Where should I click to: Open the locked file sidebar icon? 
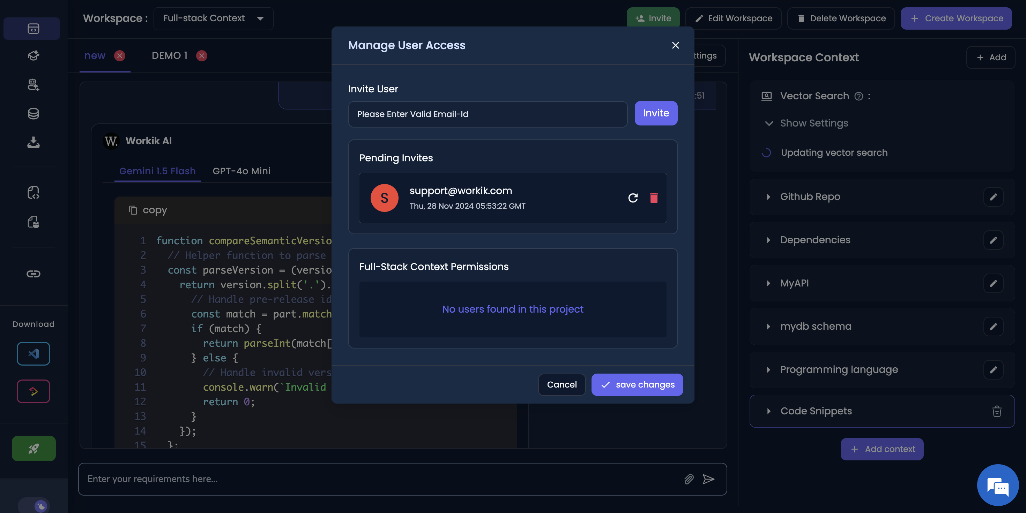[33, 222]
